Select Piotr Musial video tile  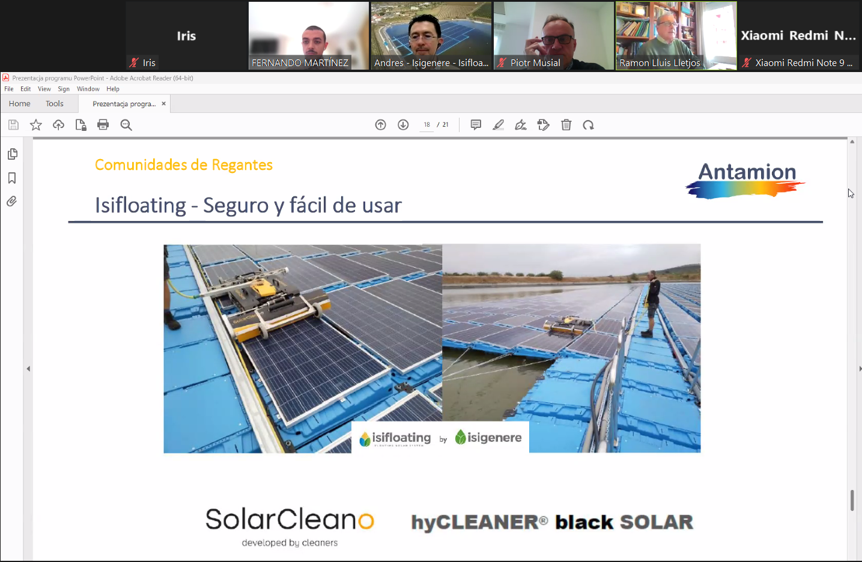point(554,35)
